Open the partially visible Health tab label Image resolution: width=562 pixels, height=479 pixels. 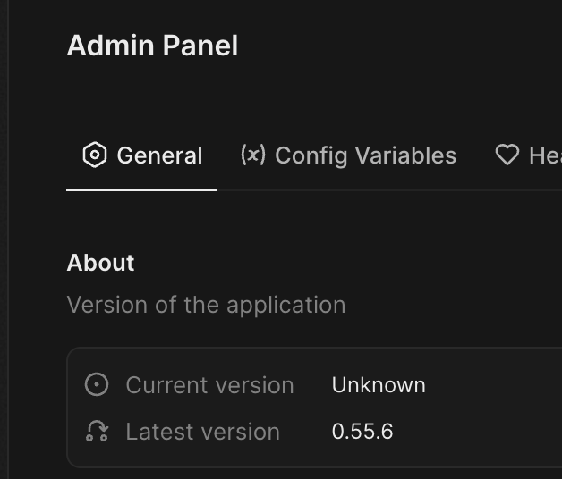click(x=546, y=155)
